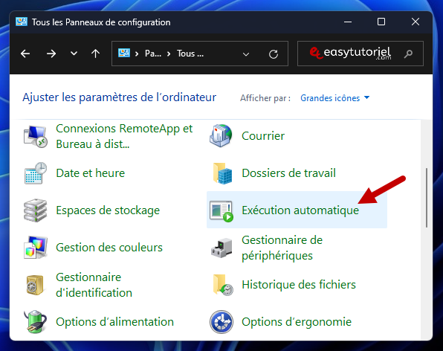Refresh the Control Panel view
443x351 pixels.
274,54
